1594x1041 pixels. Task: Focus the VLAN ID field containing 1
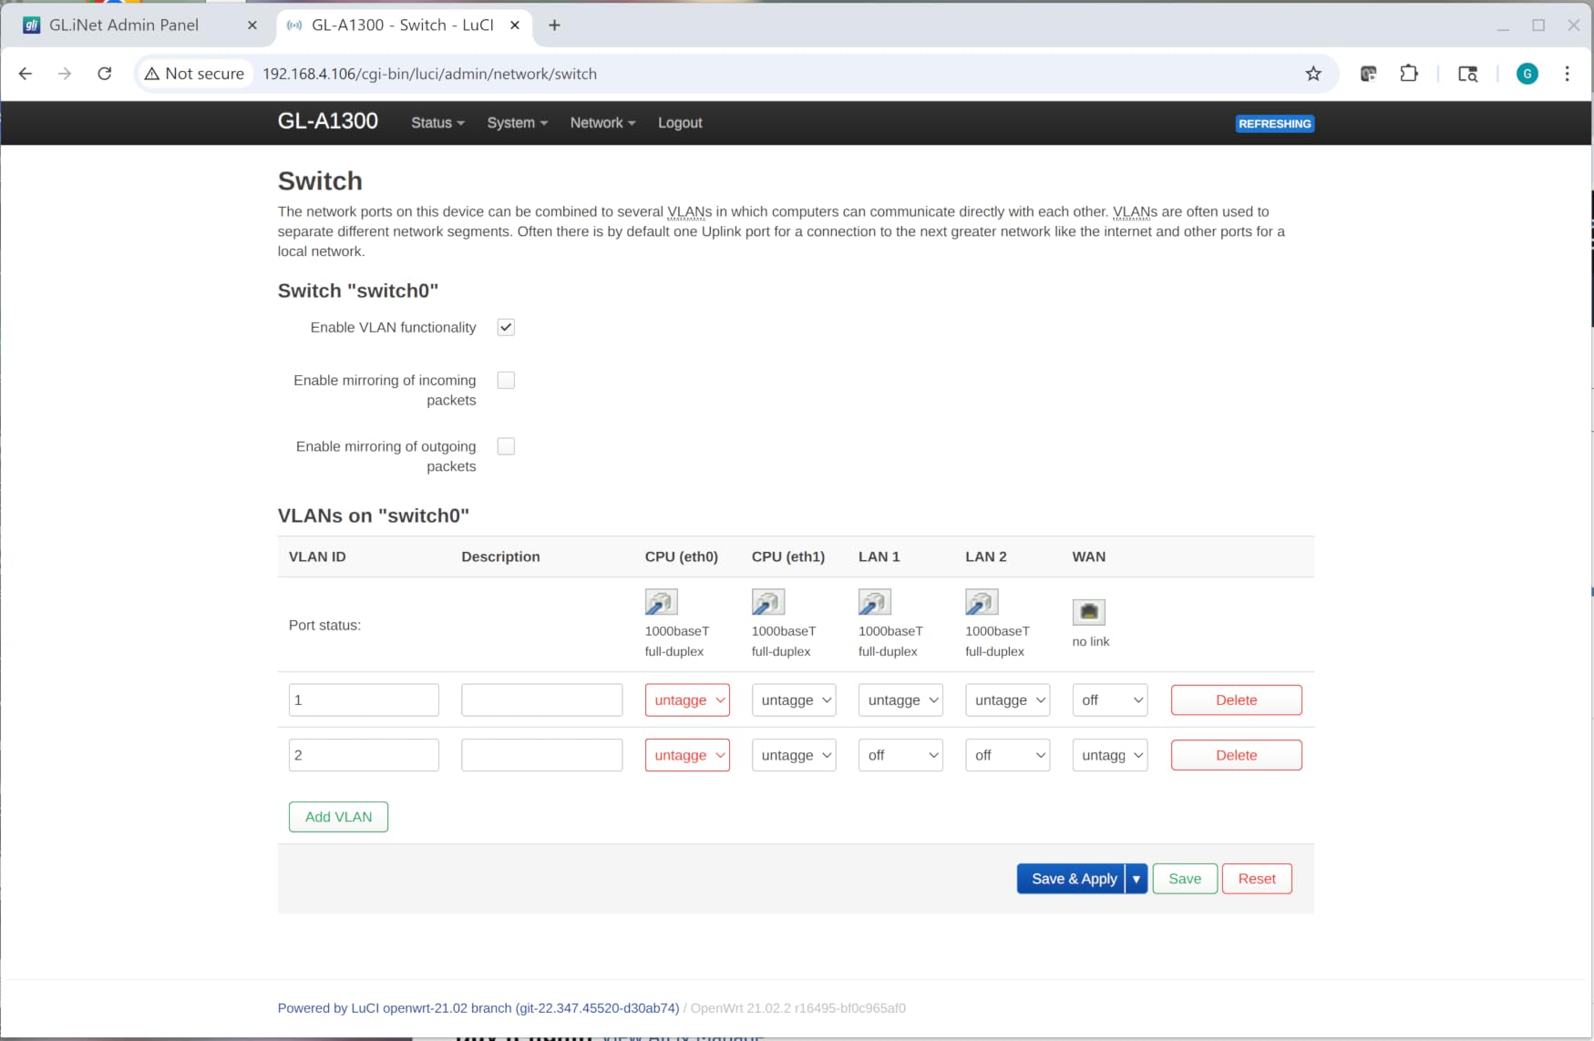[x=364, y=700]
